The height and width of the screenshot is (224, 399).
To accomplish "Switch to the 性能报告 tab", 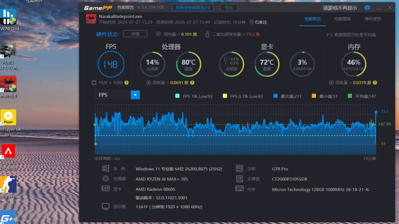I will (x=312, y=19).
